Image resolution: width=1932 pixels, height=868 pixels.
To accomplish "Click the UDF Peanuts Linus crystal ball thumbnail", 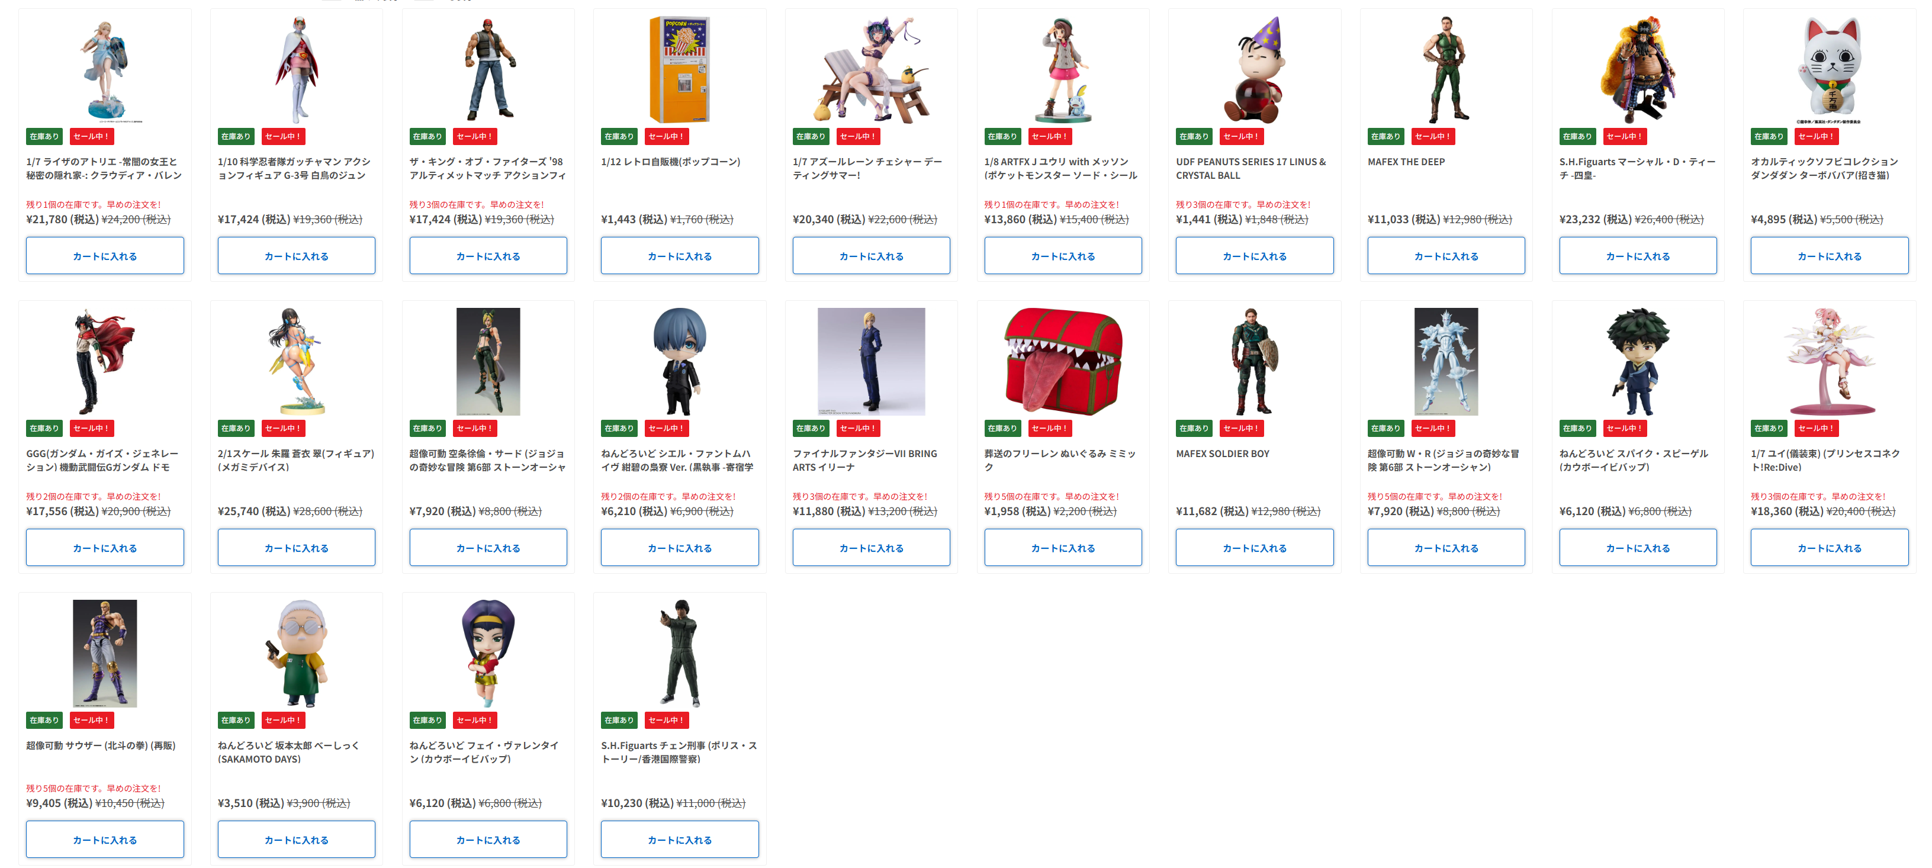I will click(x=1254, y=69).
